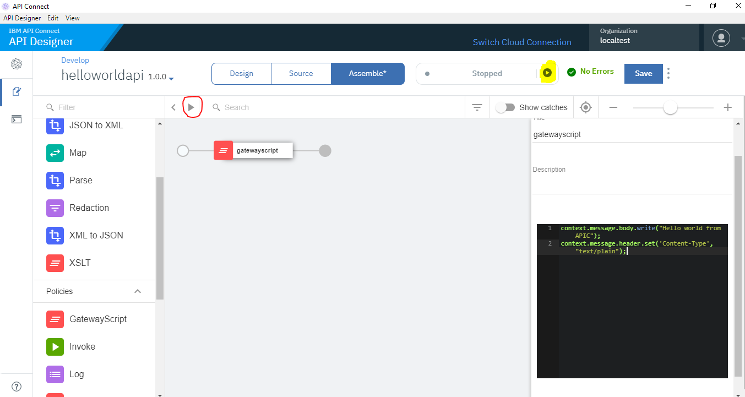Select the Invoke policy icon
The height and width of the screenshot is (397, 745).
55,346
